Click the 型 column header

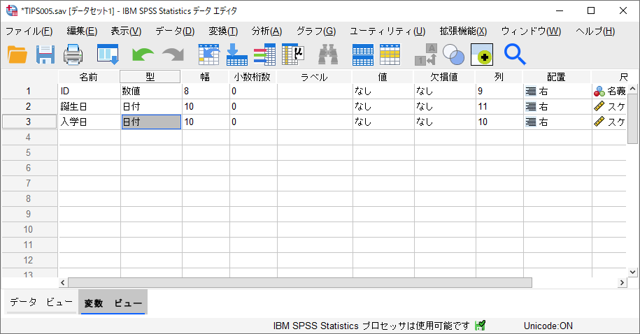click(x=150, y=77)
